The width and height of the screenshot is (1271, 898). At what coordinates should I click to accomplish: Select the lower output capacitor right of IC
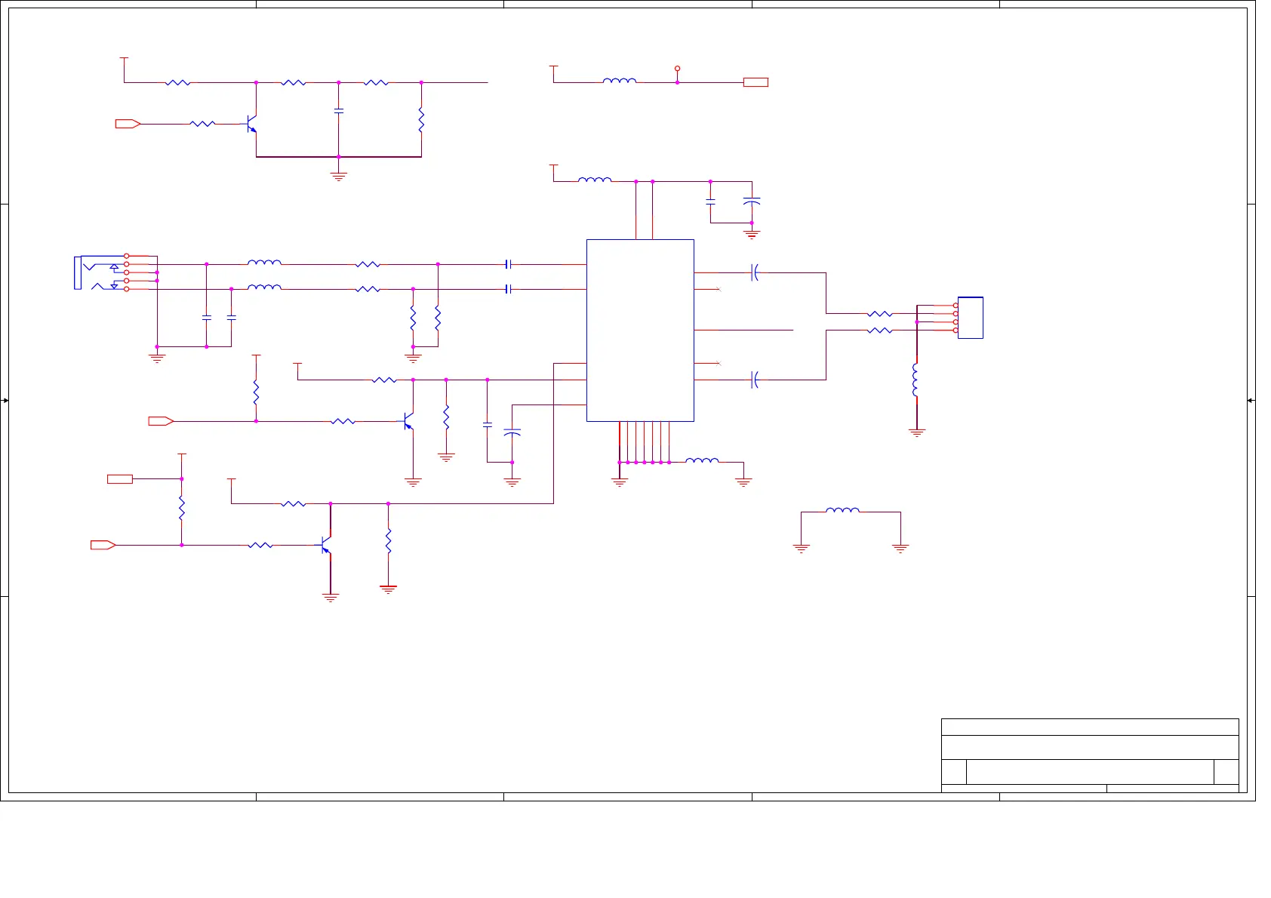pyautogui.click(x=755, y=380)
